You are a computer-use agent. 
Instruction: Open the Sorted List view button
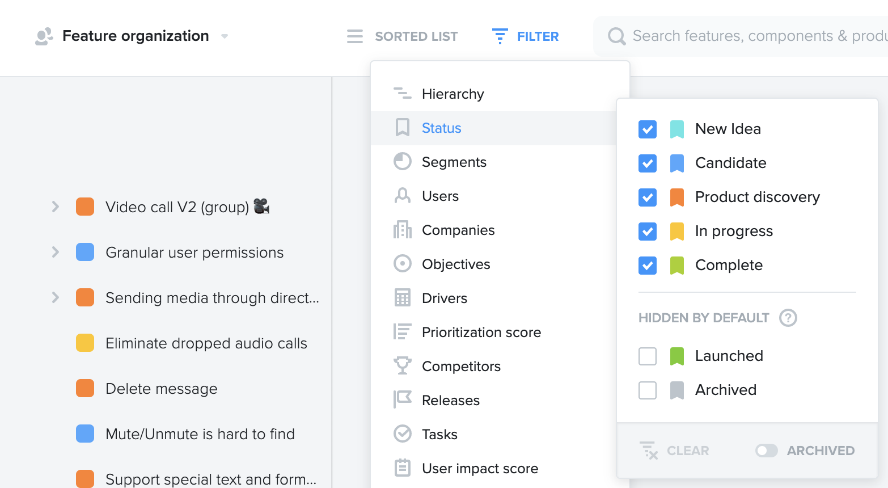(x=403, y=36)
